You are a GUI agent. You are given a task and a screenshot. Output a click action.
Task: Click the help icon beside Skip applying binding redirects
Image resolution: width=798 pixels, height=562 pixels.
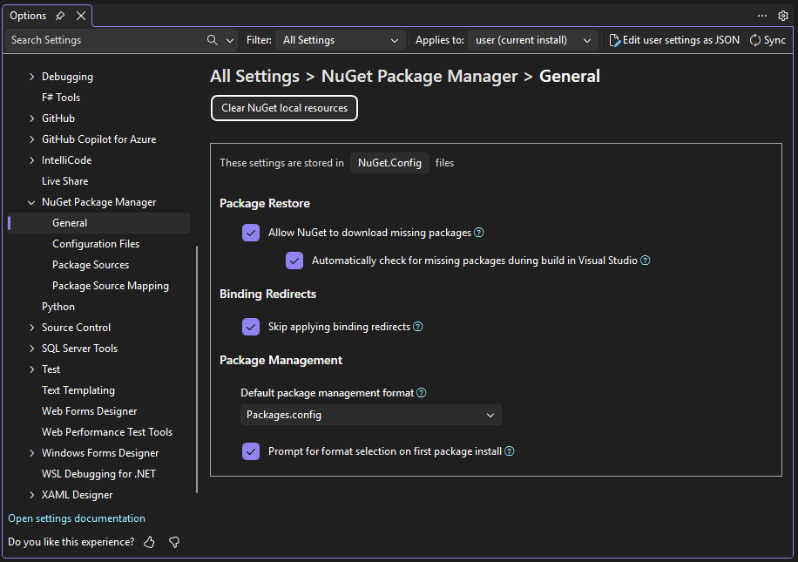pos(416,326)
